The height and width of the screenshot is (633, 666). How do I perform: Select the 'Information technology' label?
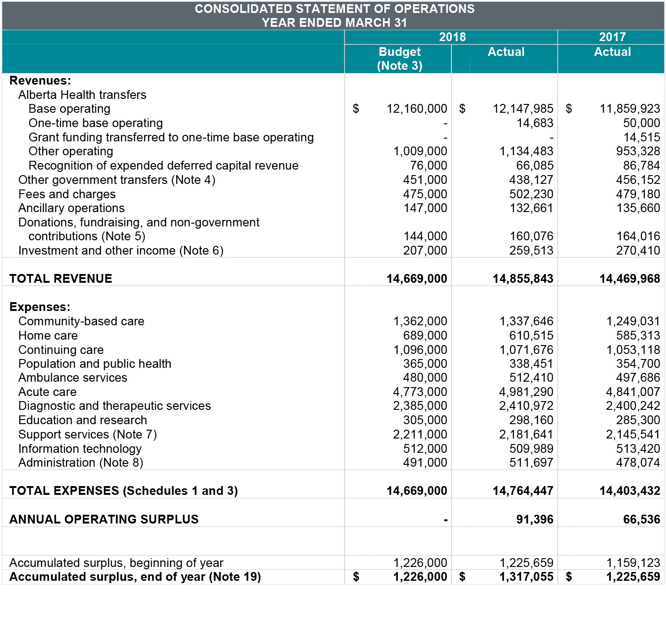click(x=80, y=449)
